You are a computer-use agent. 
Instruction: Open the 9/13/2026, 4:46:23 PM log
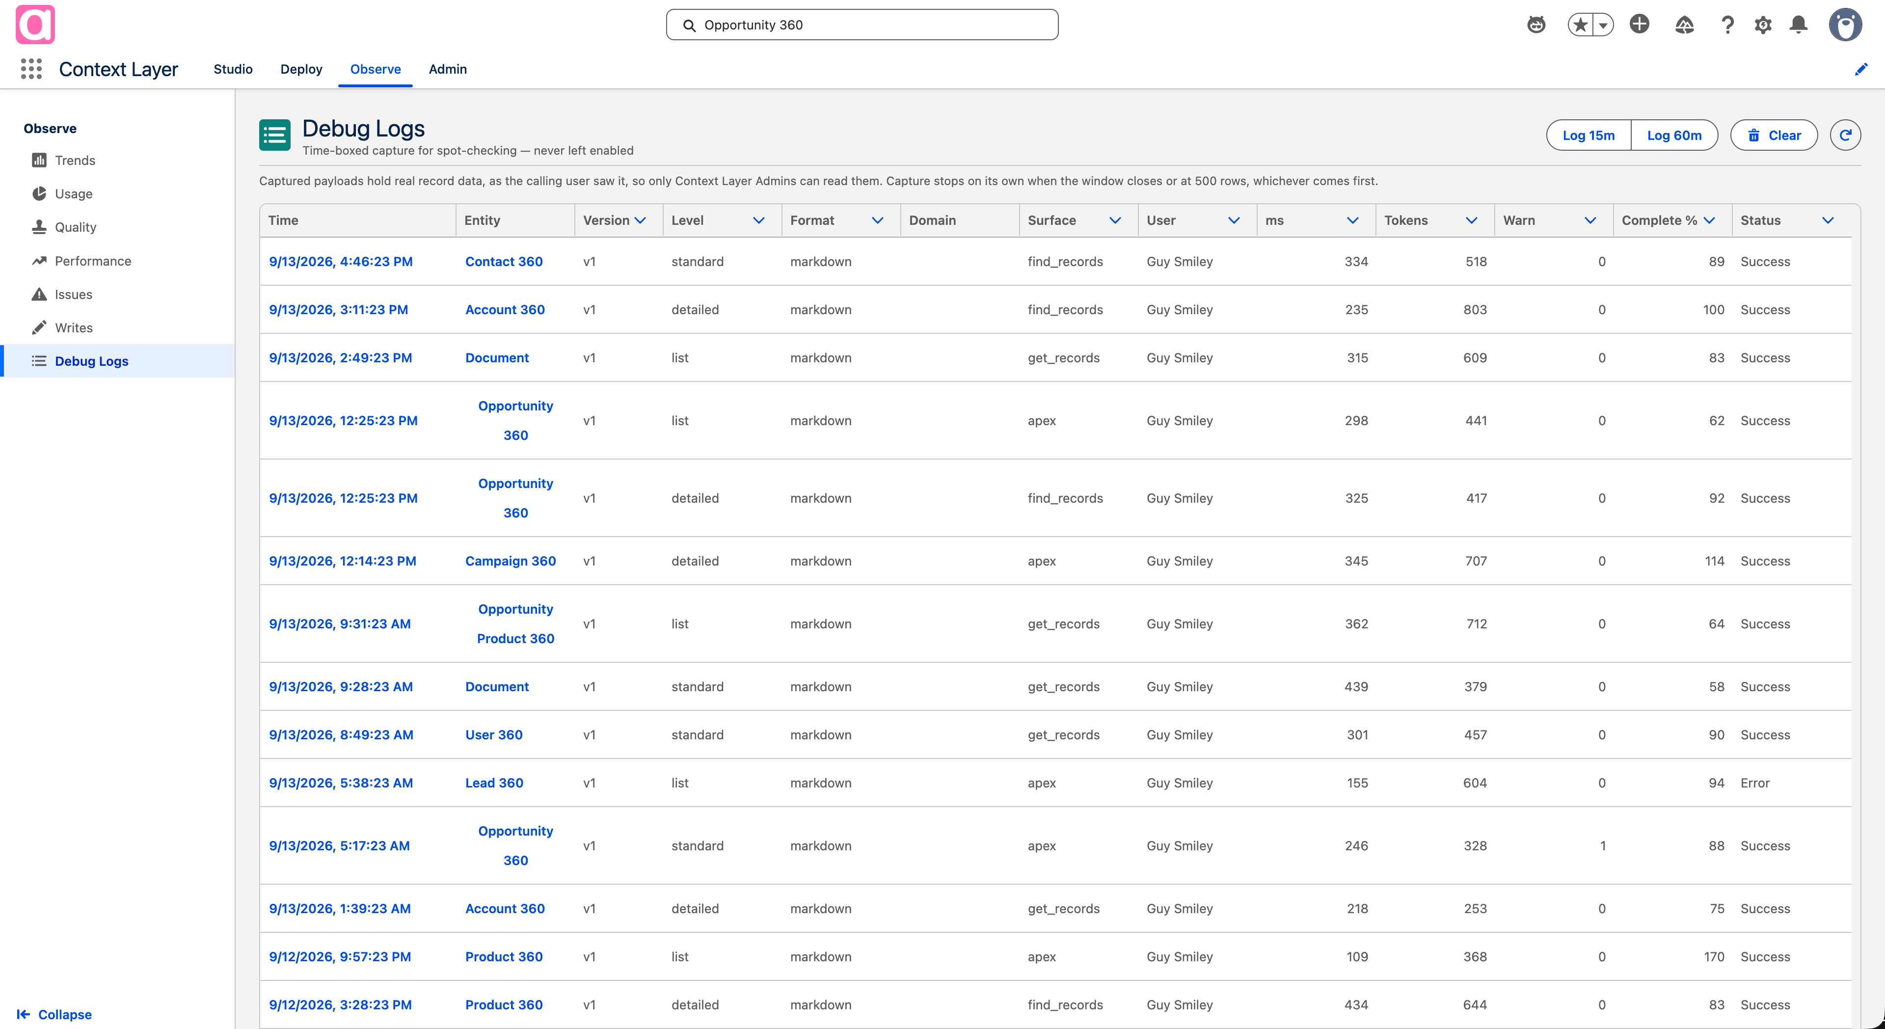coord(340,261)
